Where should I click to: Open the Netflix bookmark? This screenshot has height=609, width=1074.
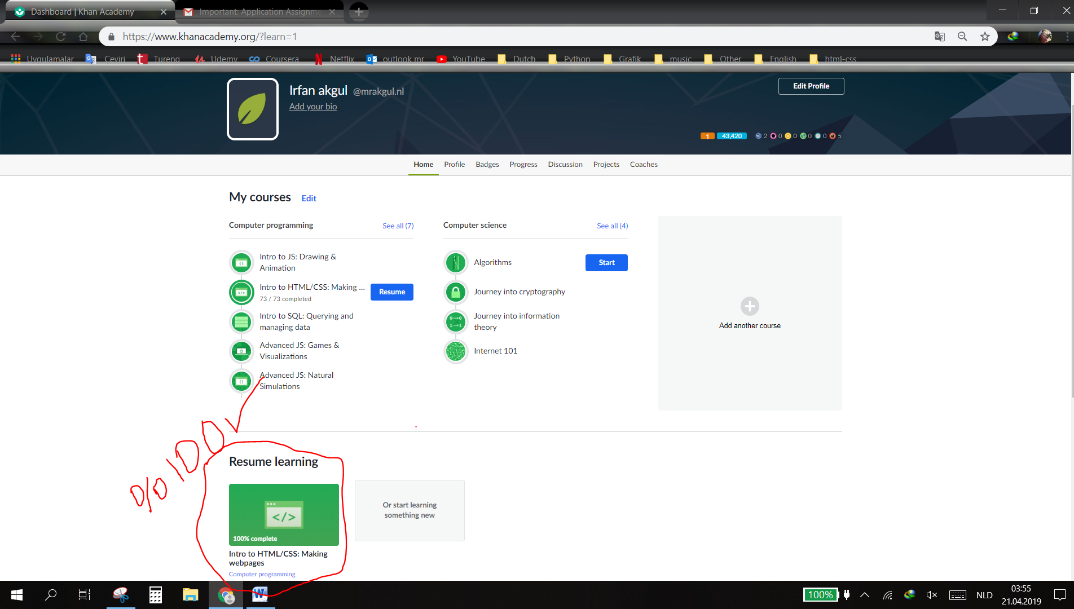point(334,59)
